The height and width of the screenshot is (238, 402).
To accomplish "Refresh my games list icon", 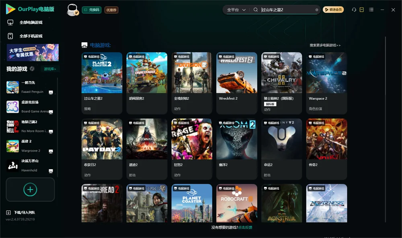I will click(x=32, y=69).
